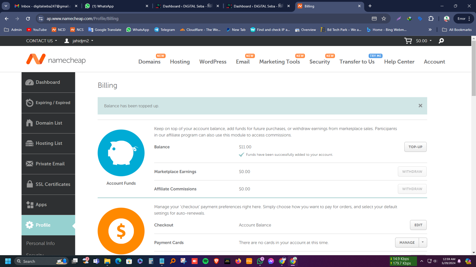This screenshot has height=267, width=476.
Task: Click WITHDRAW for Affiliate Commissions
Action: click(412, 189)
